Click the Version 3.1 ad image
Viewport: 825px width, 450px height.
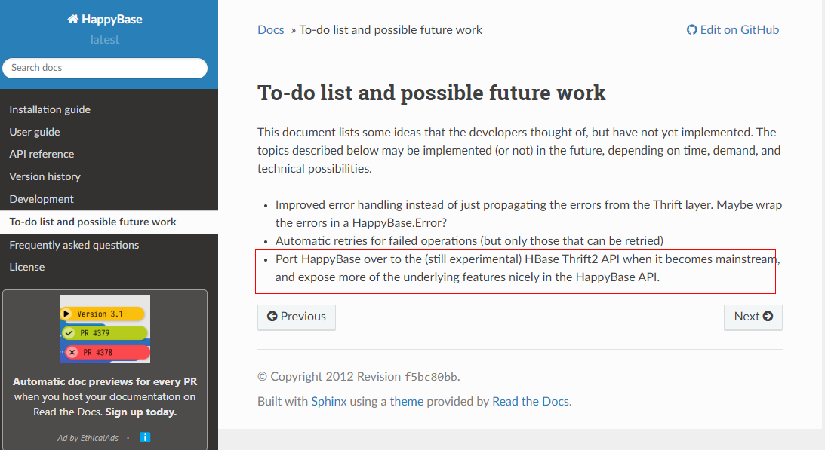[105, 329]
